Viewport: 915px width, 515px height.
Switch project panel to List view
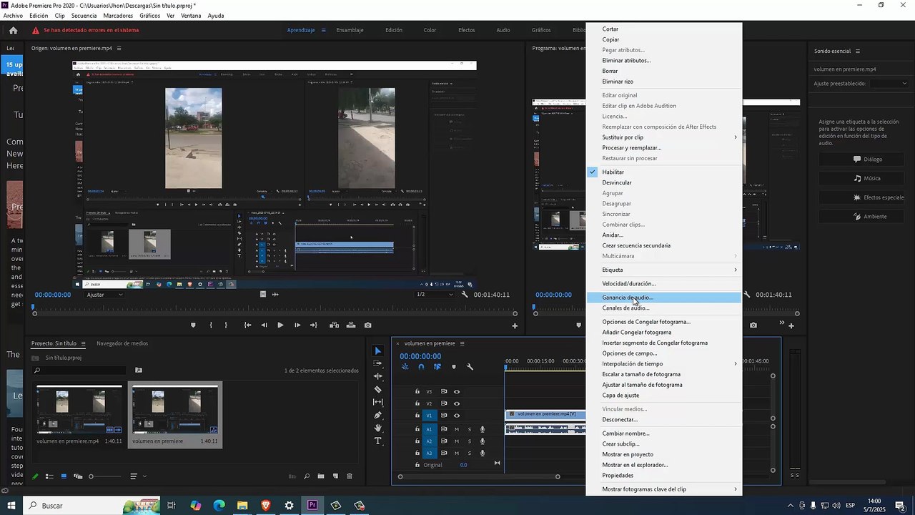[49, 476]
